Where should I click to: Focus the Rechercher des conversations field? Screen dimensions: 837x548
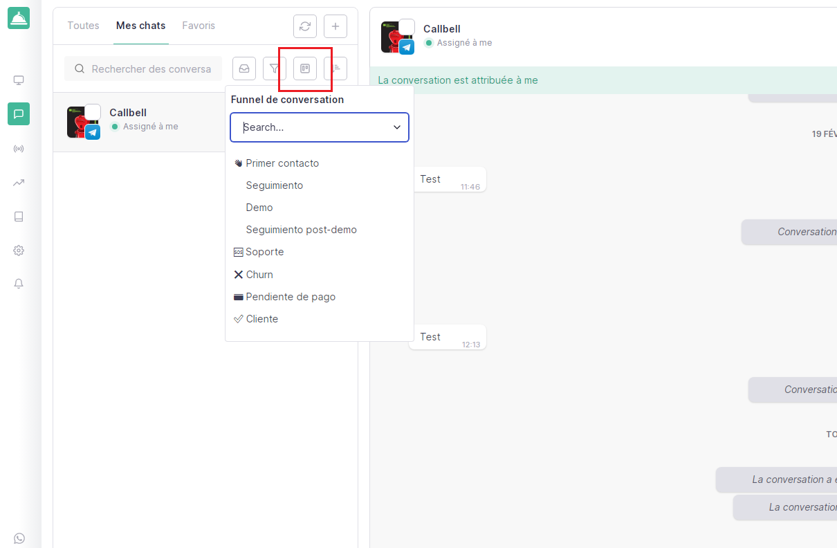click(143, 68)
